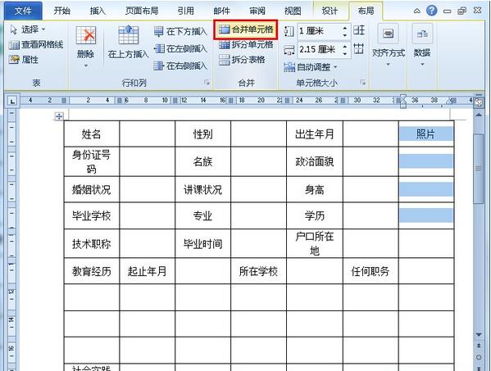The height and width of the screenshot is (371, 491).
Task: Switch to the 页面布局 page layout tab
Action: click(x=142, y=11)
